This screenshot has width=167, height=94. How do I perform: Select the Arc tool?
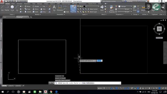point(17,8)
